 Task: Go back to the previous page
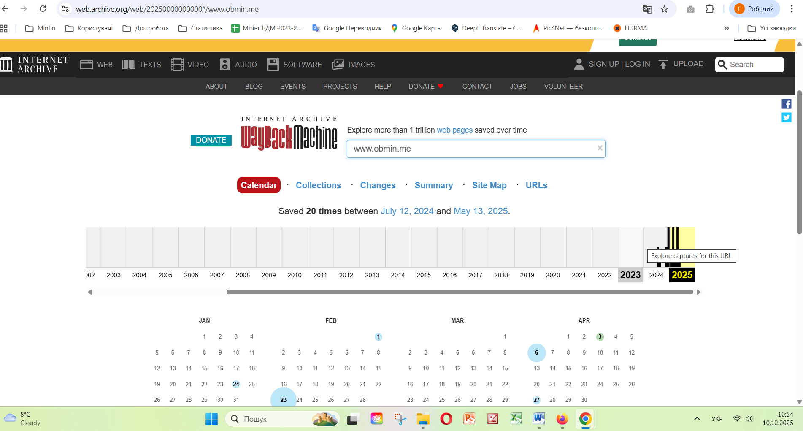tap(5, 9)
